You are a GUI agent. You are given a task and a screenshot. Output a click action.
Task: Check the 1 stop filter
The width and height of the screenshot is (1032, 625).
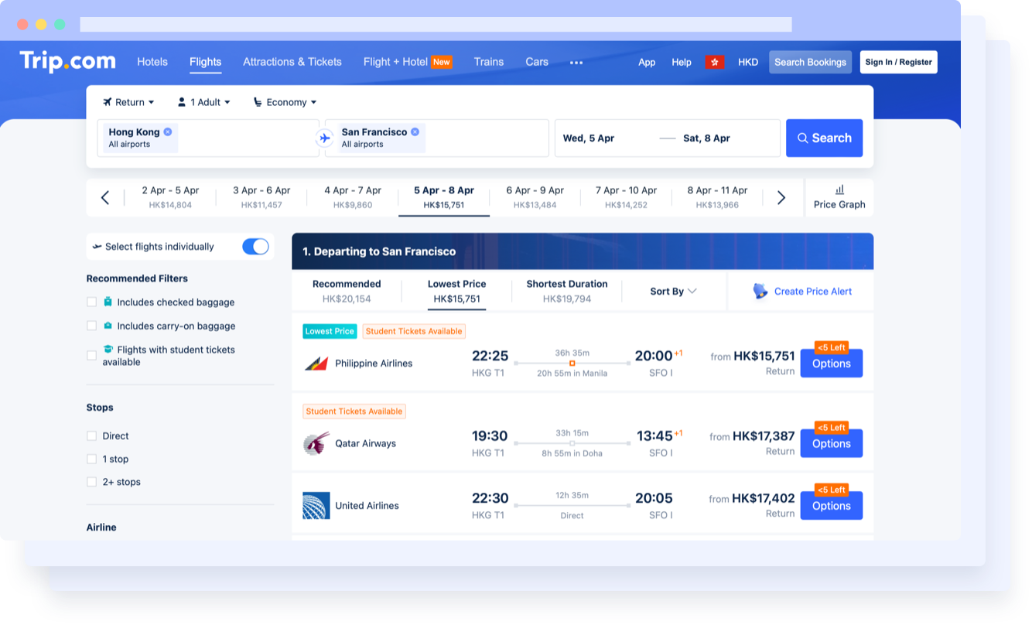point(91,459)
